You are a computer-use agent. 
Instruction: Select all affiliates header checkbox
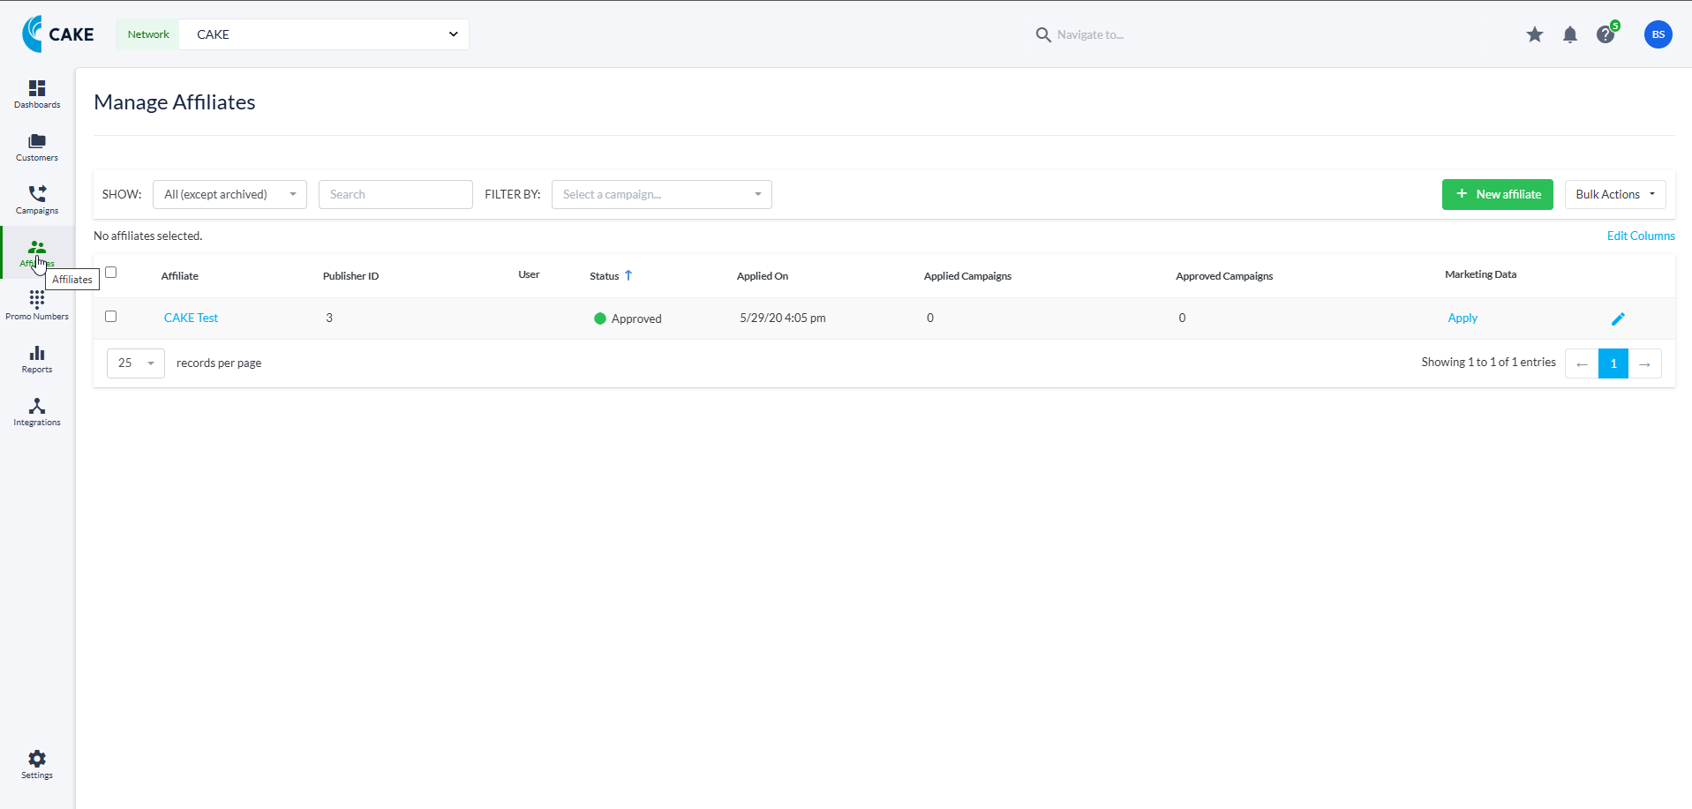pyautogui.click(x=111, y=272)
